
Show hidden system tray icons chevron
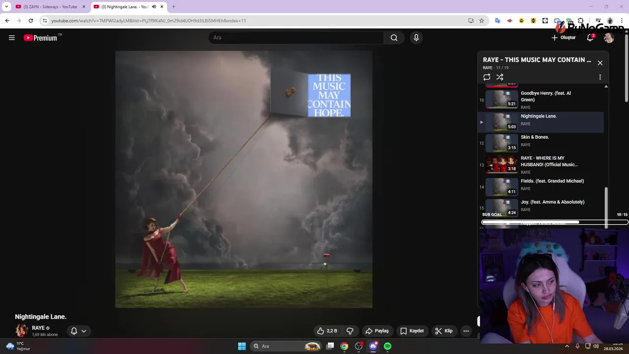567,346
